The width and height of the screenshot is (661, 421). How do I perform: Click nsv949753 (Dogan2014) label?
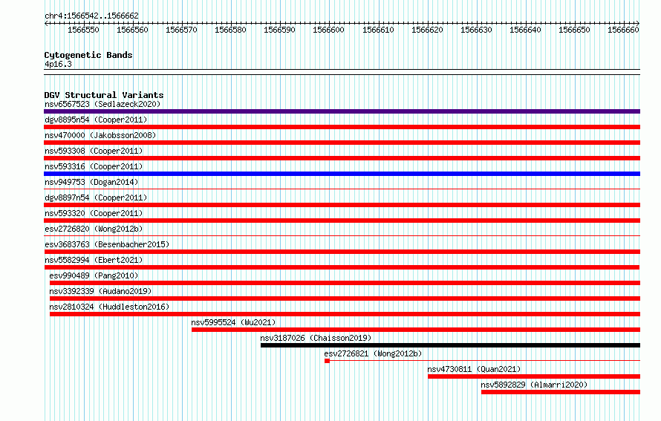(91, 182)
